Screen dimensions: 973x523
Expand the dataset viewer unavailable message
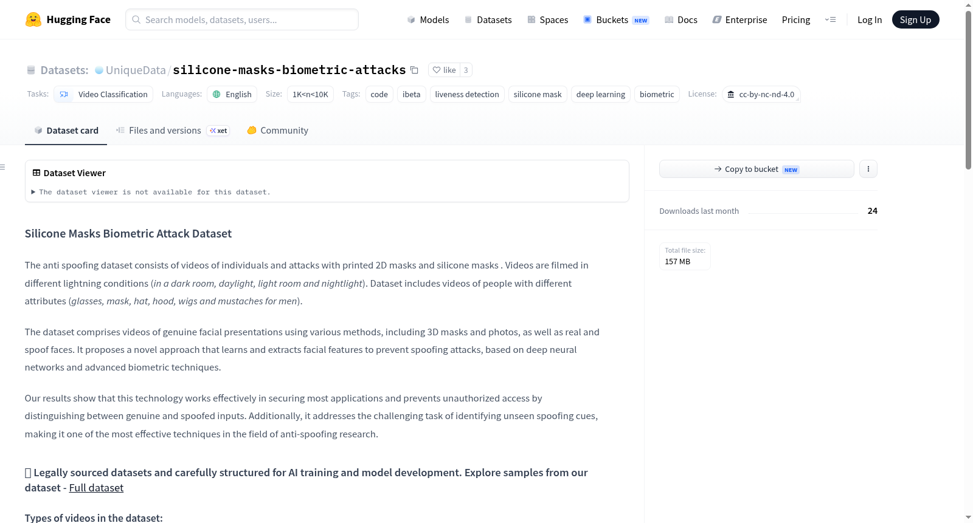click(151, 192)
